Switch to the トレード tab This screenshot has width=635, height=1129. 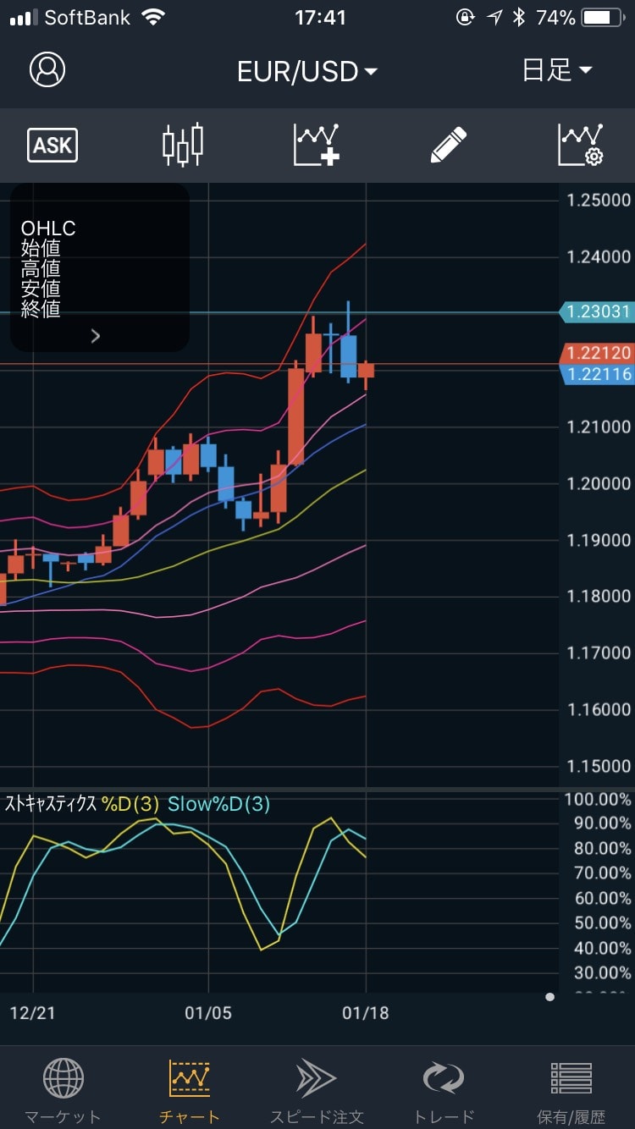pyautogui.click(x=444, y=1092)
